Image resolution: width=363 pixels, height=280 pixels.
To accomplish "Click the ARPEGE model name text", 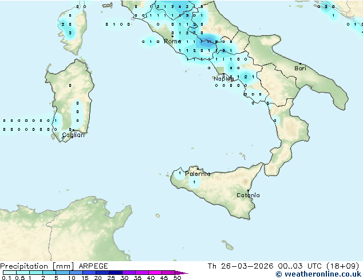I will pyautogui.click(x=93, y=266).
